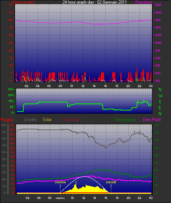Select the Umidita legend label
The image size is (171, 203).
31,120
